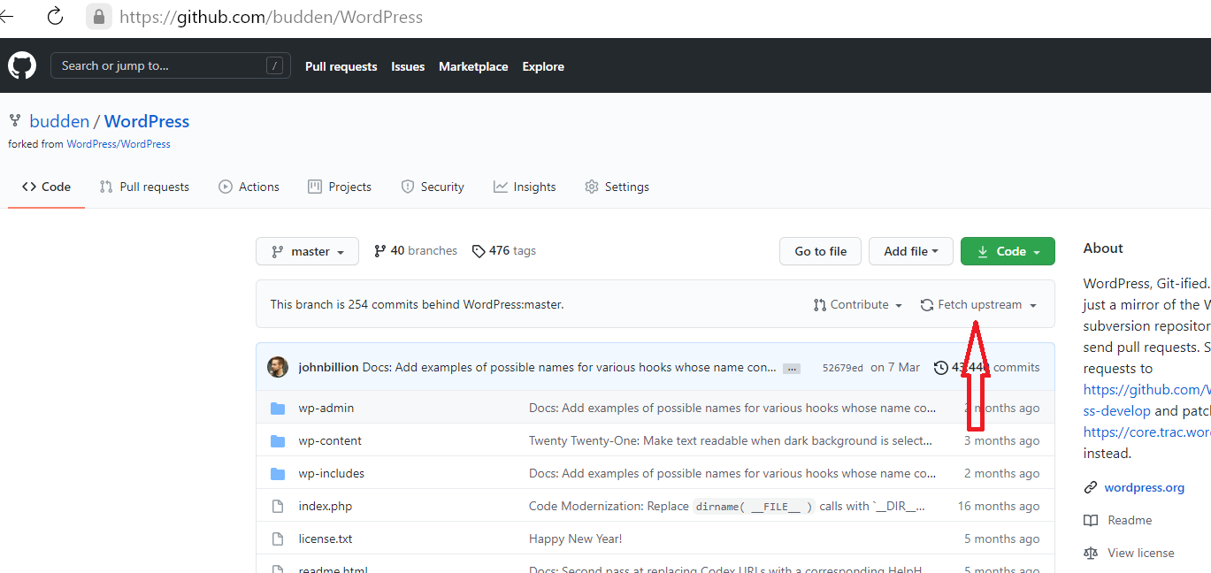
Task: Open Marketplace in top navigation
Action: 473,66
